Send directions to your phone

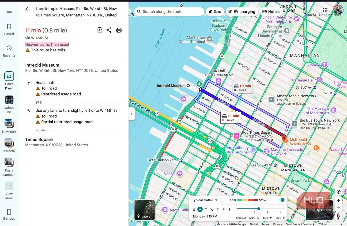click(x=99, y=30)
